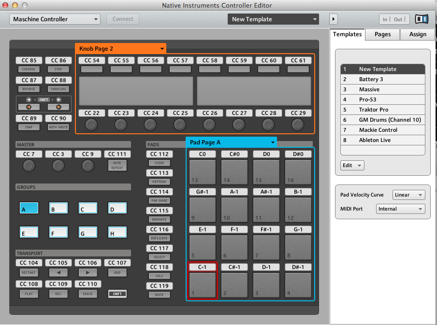Select the STEP button under CC 86
The image size is (437, 325).
click(x=58, y=70)
